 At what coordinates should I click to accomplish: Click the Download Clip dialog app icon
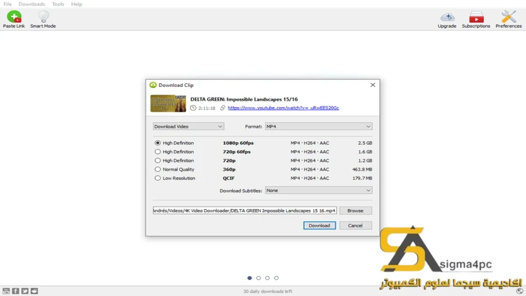click(153, 85)
